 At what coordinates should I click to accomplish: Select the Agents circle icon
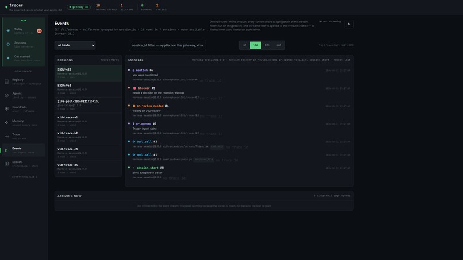coord(6,95)
